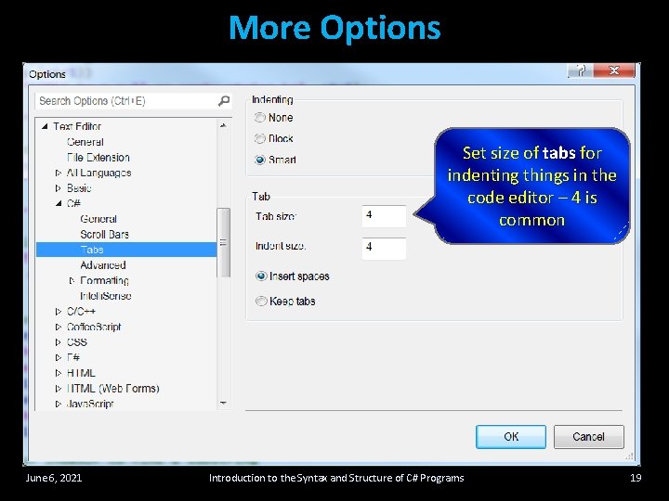The height and width of the screenshot is (501, 669).
Task: Select the Insert spaces option
Action: click(x=261, y=276)
